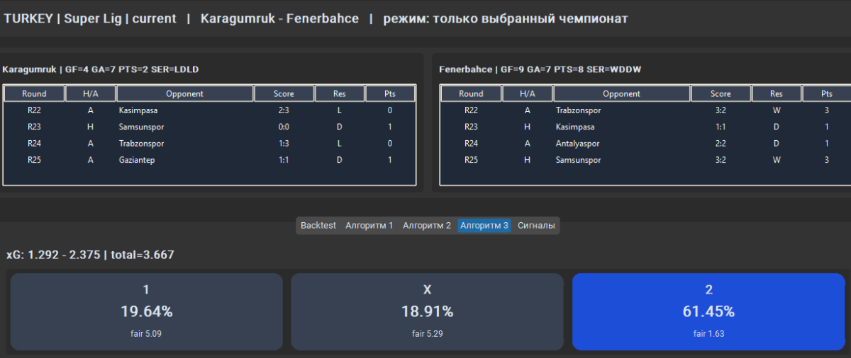Click the active Алгоритм 3 tab
Image resolution: width=851 pixels, height=358 pixels.
coord(484,226)
